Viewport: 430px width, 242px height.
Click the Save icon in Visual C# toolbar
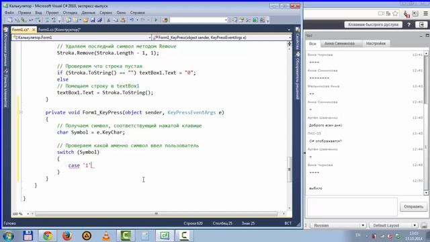click(x=93, y=20)
